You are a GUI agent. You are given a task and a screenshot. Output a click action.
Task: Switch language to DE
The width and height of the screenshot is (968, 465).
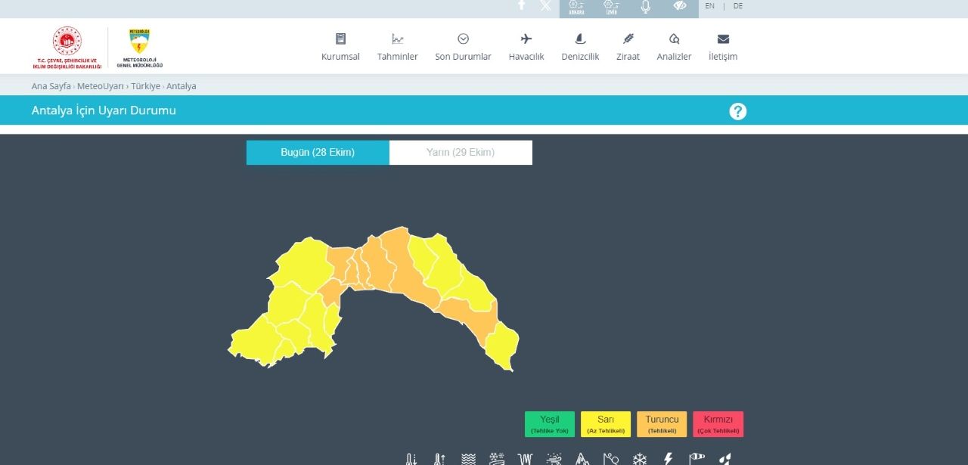tap(738, 6)
